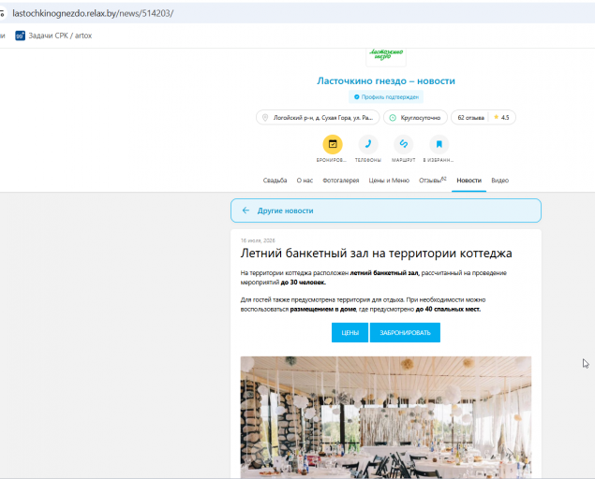This screenshot has height=479, width=595.
Task: Click the bold text до 40 спальных мест
Action: click(x=448, y=310)
